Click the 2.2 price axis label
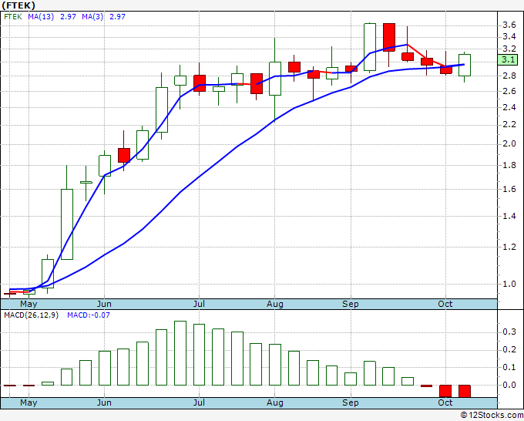 (x=509, y=125)
